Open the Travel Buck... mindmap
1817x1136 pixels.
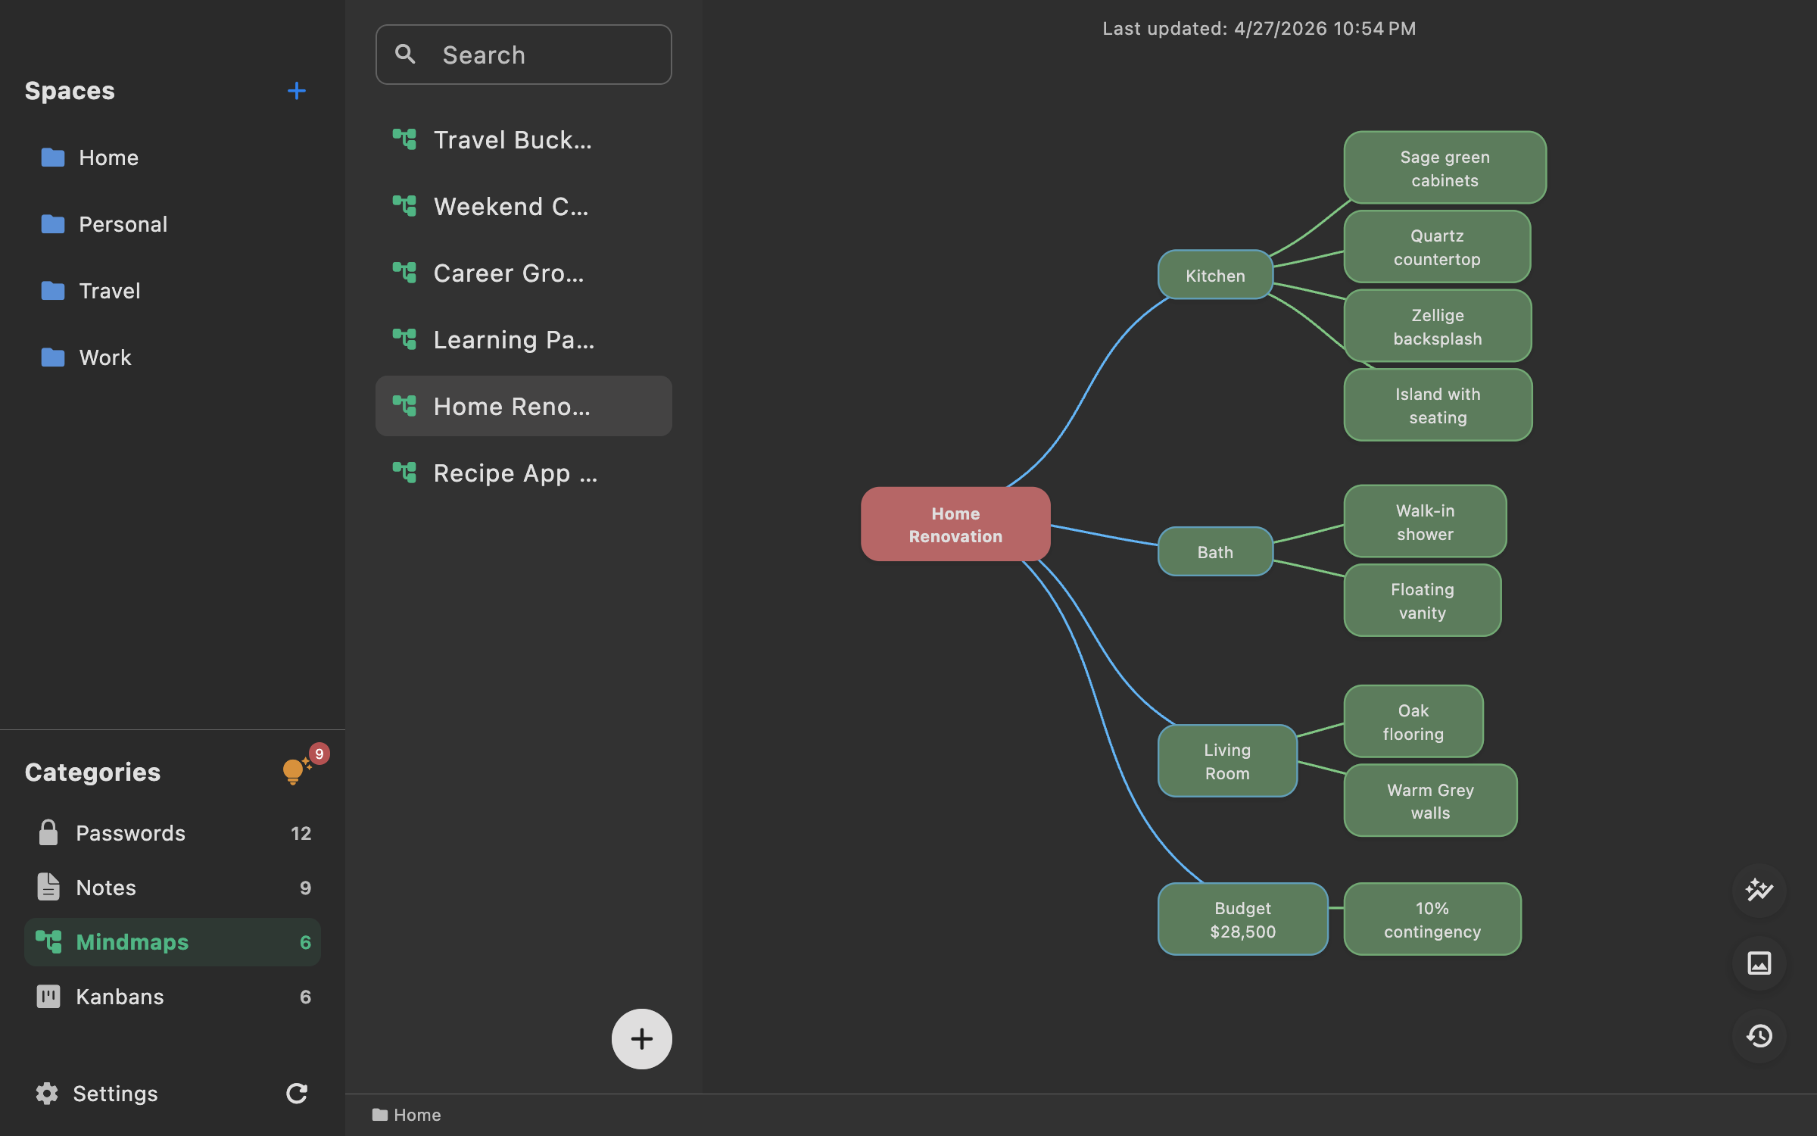[x=523, y=139]
